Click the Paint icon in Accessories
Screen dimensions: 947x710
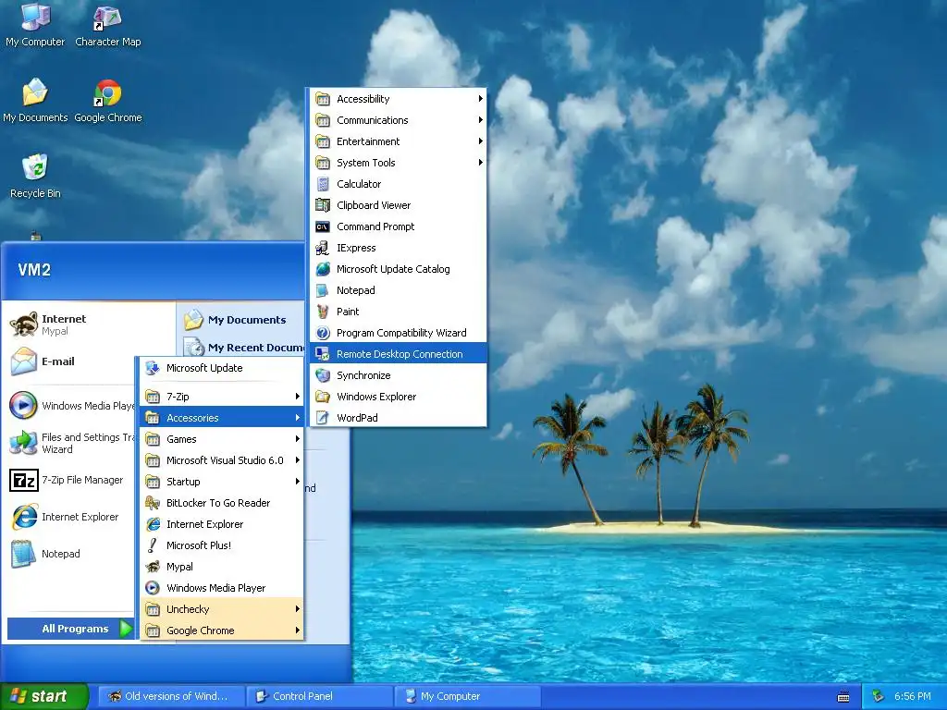(323, 312)
